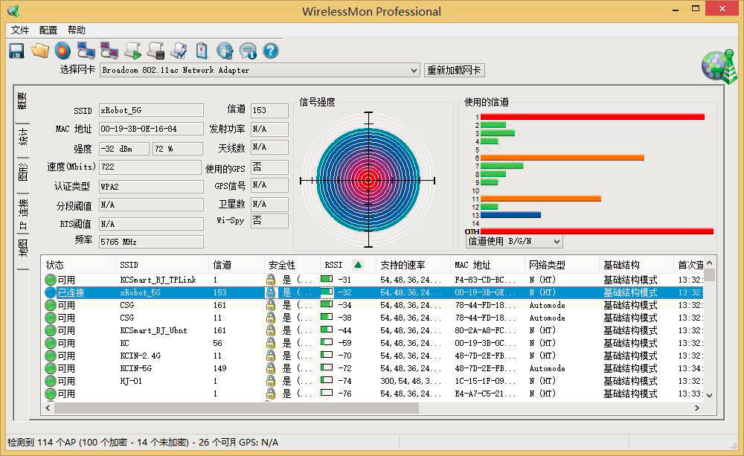Switch to the 统计 side tab
Screen dimensions: 744x456
[x=22, y=138]
